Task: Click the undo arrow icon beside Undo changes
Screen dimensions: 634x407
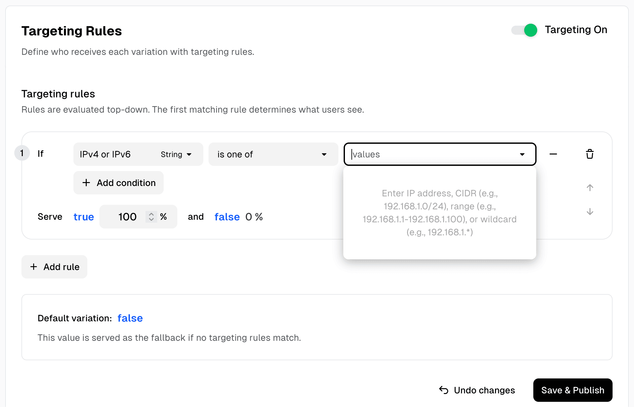Action: click(443, 390)
